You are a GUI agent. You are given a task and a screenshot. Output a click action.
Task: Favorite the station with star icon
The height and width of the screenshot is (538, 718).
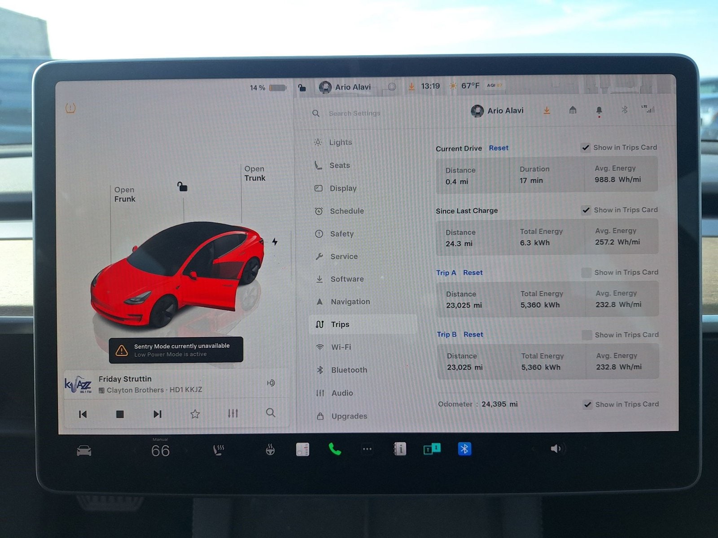[195, 414]
